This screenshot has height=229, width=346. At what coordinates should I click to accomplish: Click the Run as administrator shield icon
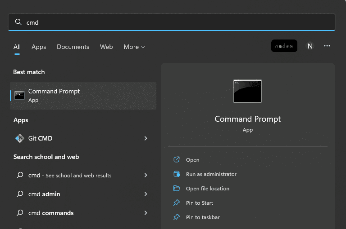[177, 174]
